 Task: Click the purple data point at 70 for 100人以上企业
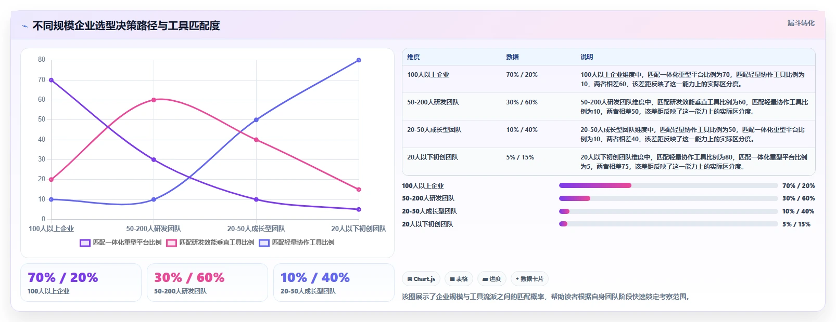51,80
